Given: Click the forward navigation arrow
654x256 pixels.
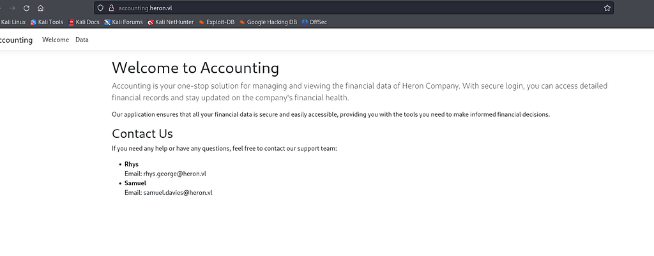Looking at the screenshot, I should click(x=12, y=8).
